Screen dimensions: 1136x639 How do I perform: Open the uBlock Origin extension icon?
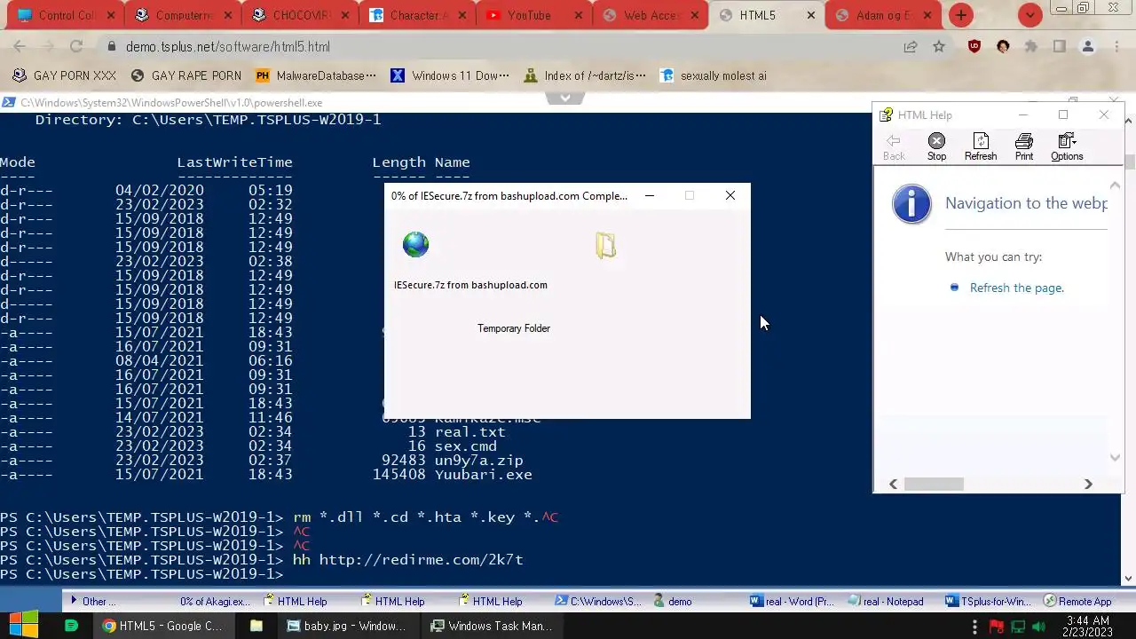974,47
